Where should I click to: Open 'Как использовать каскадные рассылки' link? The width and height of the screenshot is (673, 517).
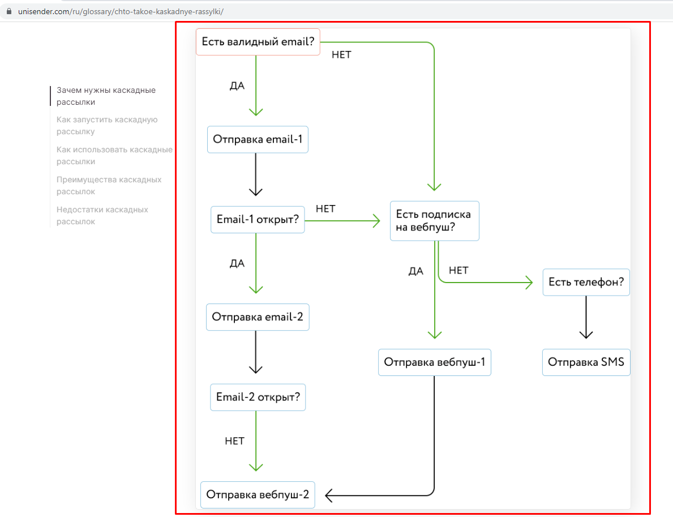(x=114, y=156)
